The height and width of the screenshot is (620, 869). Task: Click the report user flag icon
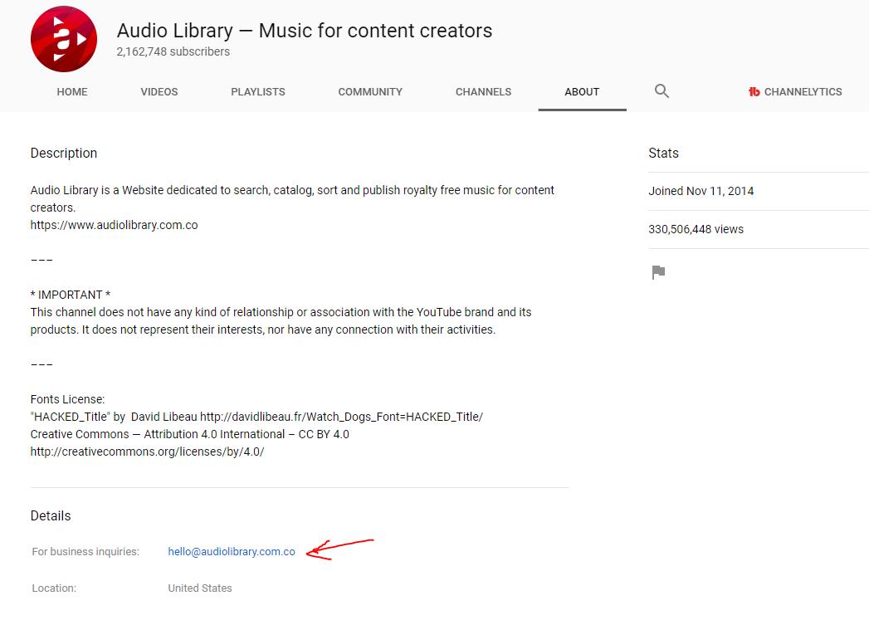click(658, 272)
